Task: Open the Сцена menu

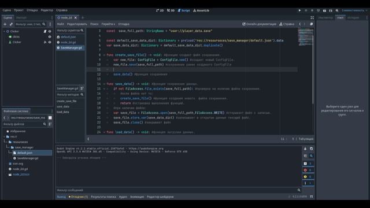Action: click(x=7, y=10)
